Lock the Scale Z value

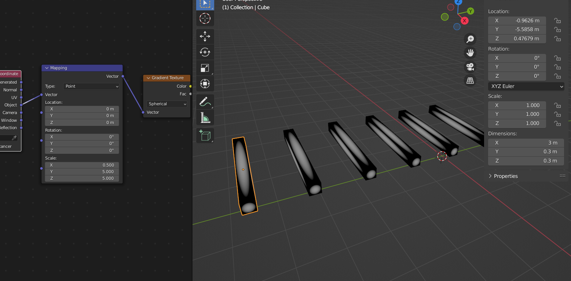pos(557,123)
